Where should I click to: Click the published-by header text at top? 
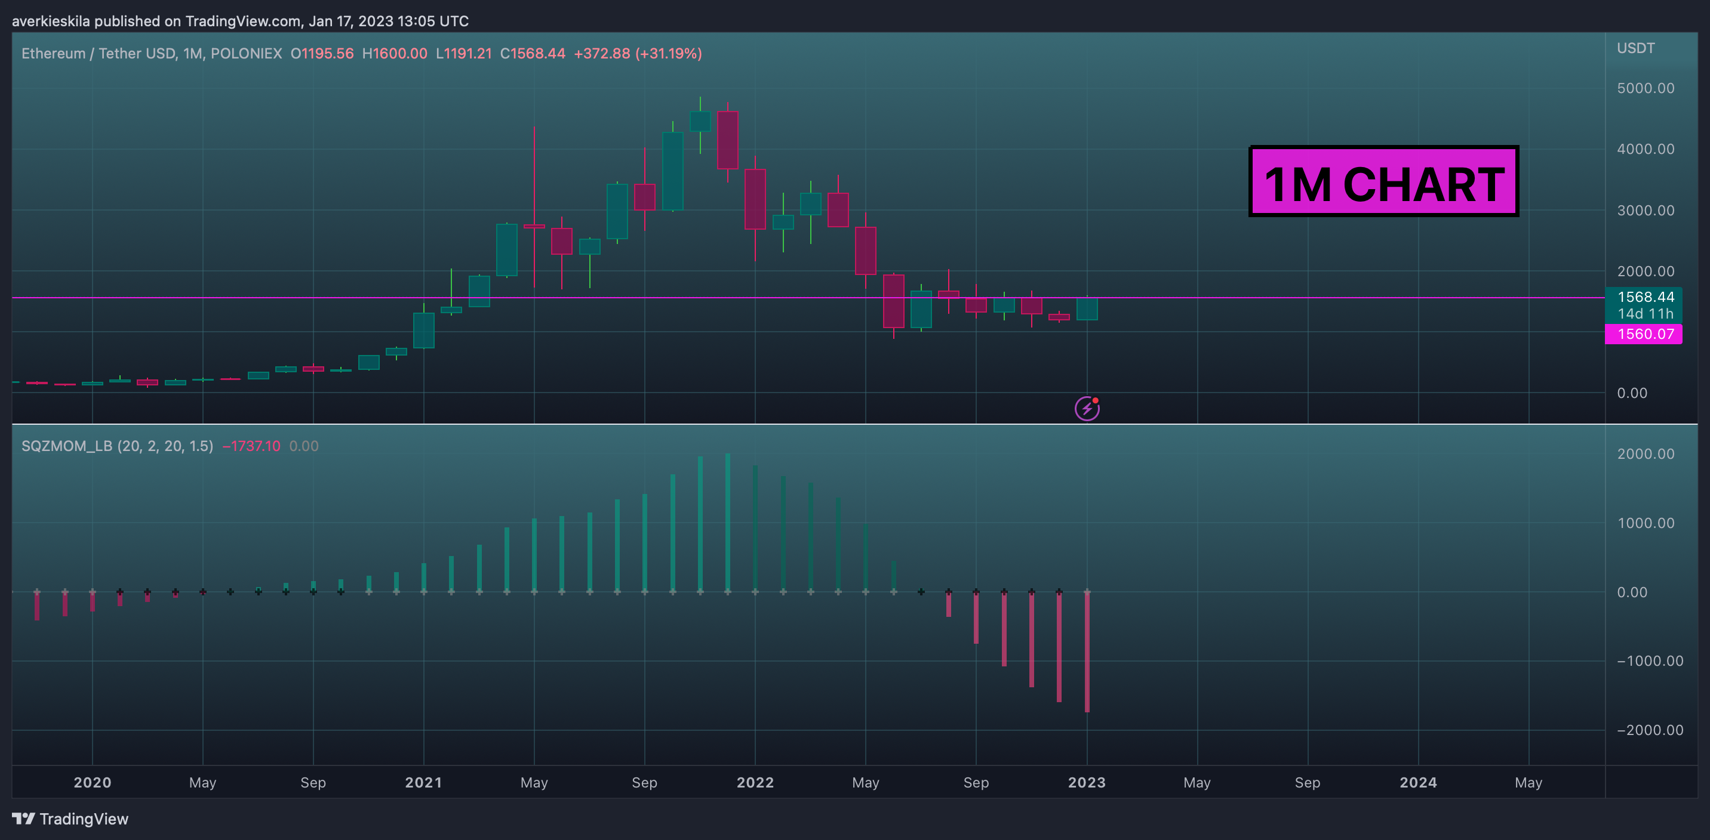pyautogui.click(x=240, y=21)
